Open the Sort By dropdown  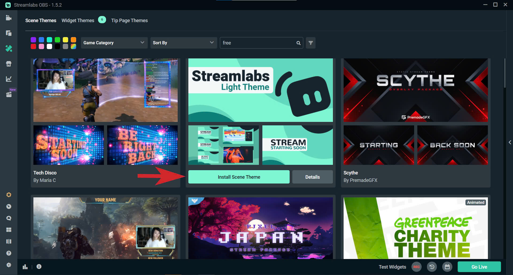click(184, 43)
